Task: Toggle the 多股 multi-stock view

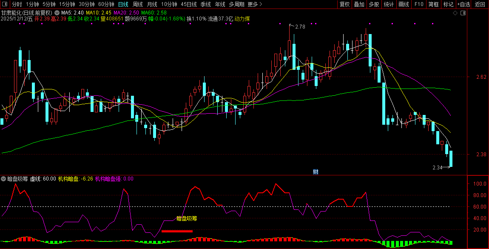Action: tap(374, 4)
